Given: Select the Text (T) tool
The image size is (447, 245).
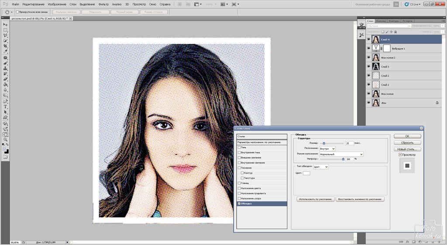Looking at the screenshot, I should (6, 107).
